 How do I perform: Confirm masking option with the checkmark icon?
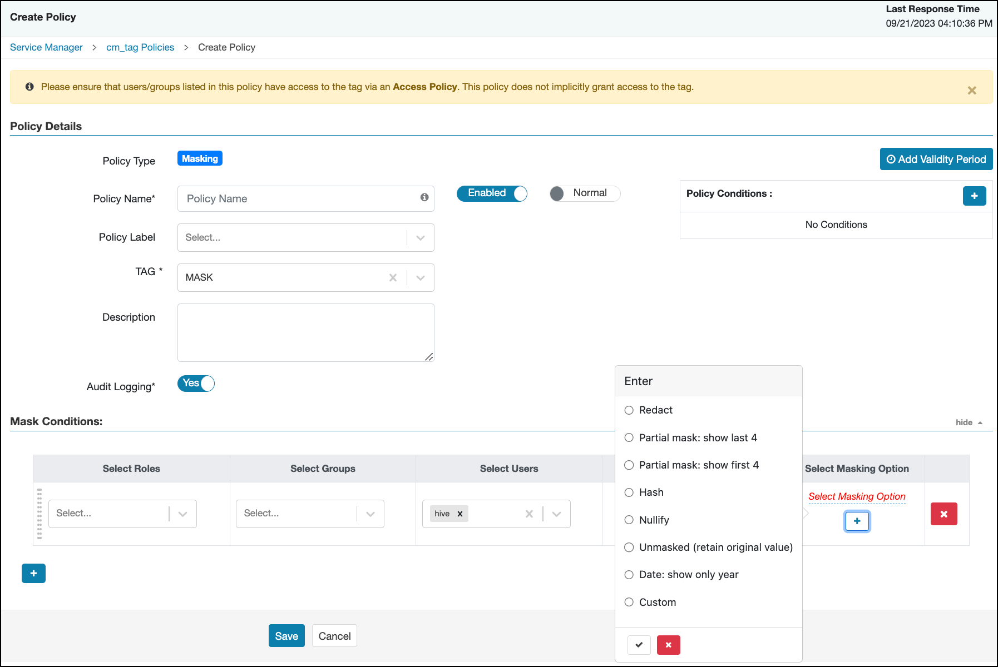pos(639,645)
